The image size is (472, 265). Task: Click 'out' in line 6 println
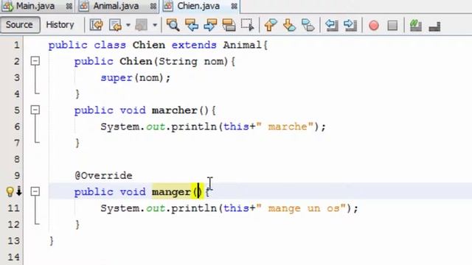[x=156, y=127]
